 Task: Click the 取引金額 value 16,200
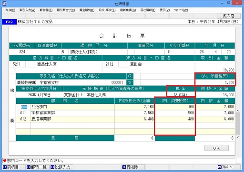click(x=229, y=70)
